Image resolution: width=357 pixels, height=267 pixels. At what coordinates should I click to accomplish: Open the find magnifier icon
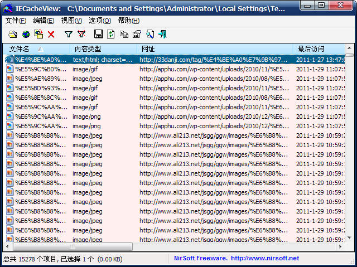tap(150, 35)
